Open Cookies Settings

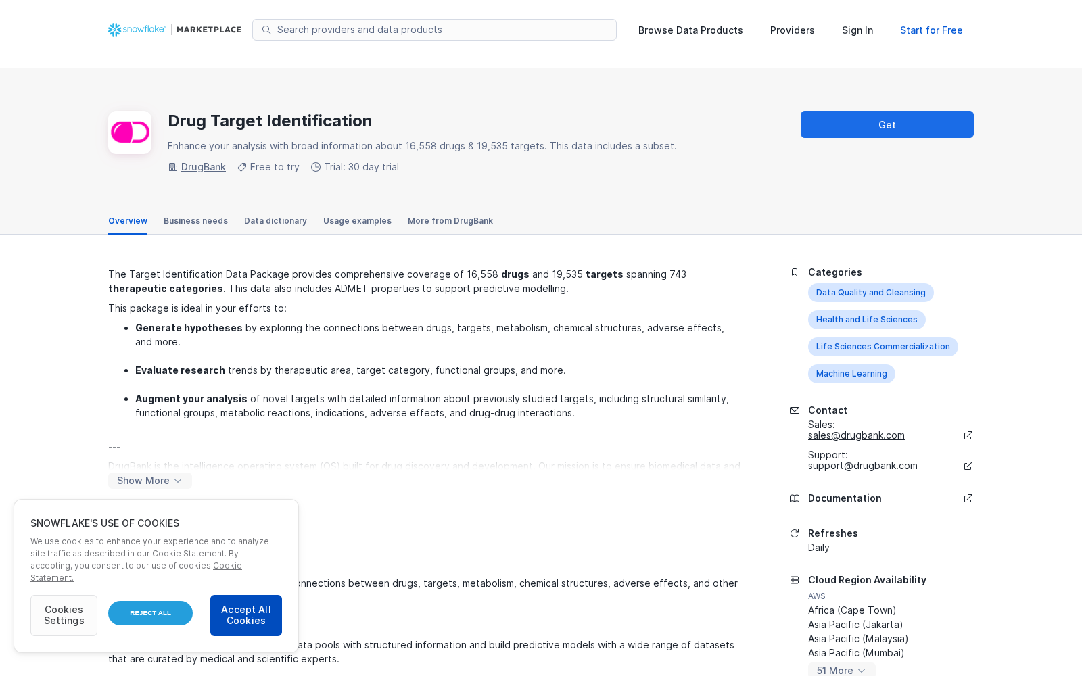[64, 615]
